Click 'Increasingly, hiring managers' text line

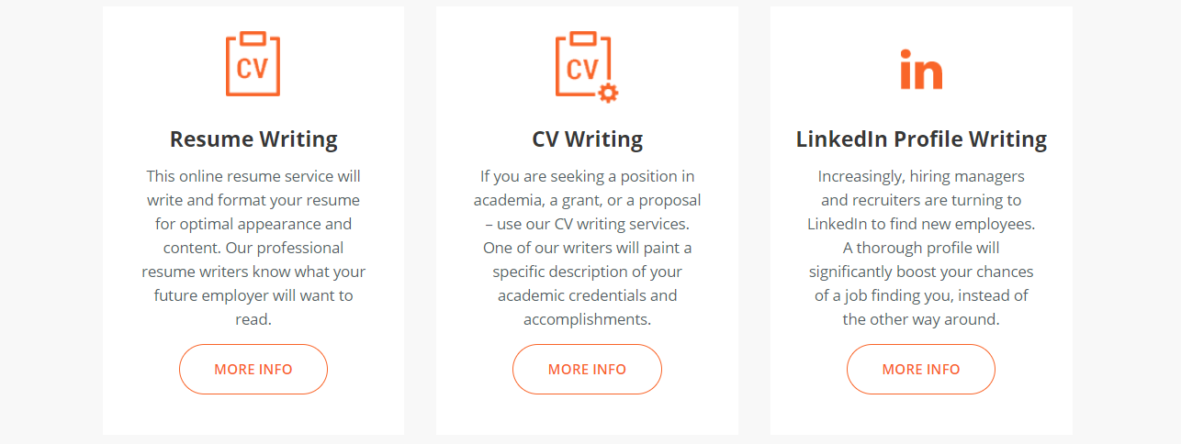click(x=921, y=176)
